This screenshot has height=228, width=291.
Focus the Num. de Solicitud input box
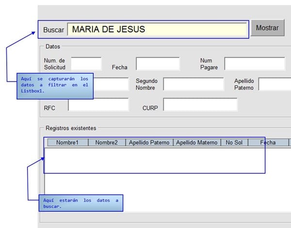86,64
